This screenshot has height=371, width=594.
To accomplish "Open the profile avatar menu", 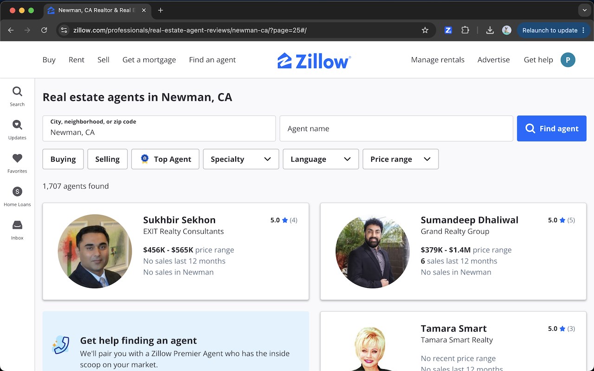I will coord(568,60).
